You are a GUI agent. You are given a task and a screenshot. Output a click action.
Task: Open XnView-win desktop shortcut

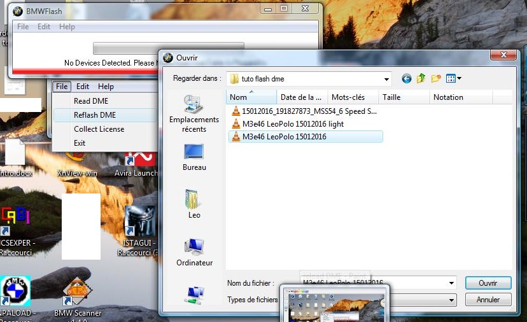[x=77, y=165]
